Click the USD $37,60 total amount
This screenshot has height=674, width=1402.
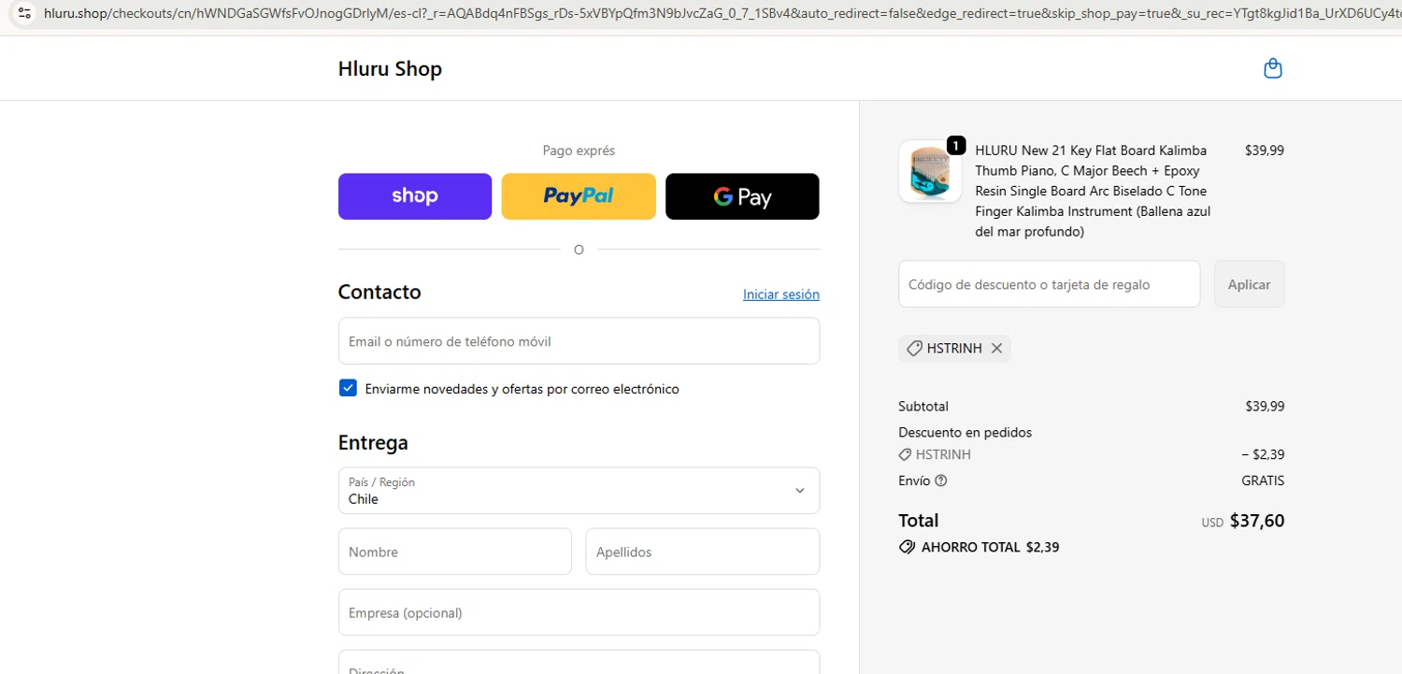pyautogui.click(x=1243, y=521)
